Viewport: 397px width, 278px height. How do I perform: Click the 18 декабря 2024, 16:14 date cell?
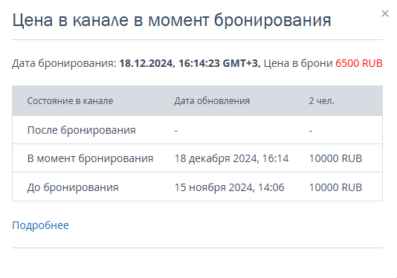pos(231,158)
